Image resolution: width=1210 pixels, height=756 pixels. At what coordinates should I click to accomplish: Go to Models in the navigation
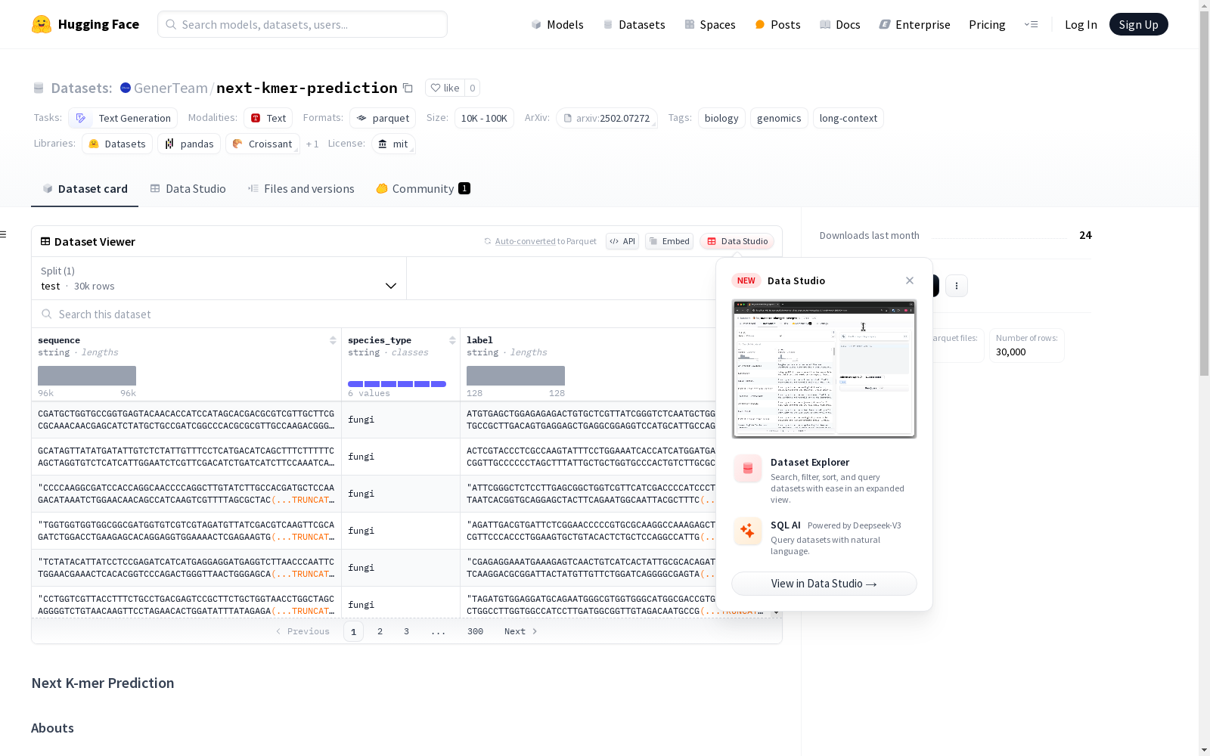pos(557,24)
